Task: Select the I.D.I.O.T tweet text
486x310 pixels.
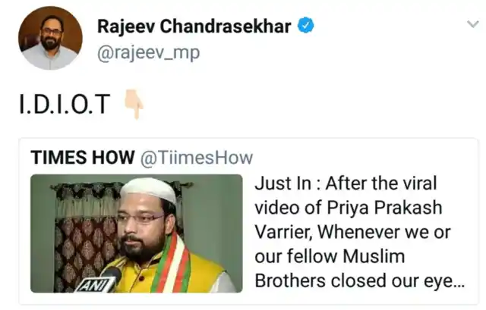Action: point(65,105)
